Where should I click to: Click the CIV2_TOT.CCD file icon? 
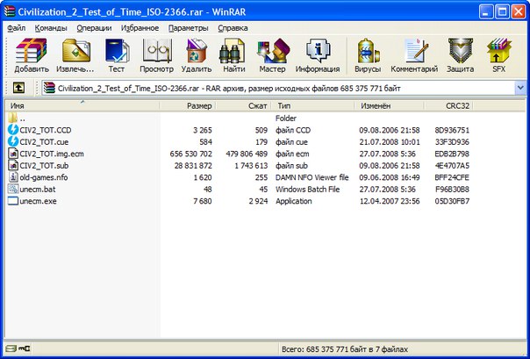pyautogui.click(x=13, y=130)
